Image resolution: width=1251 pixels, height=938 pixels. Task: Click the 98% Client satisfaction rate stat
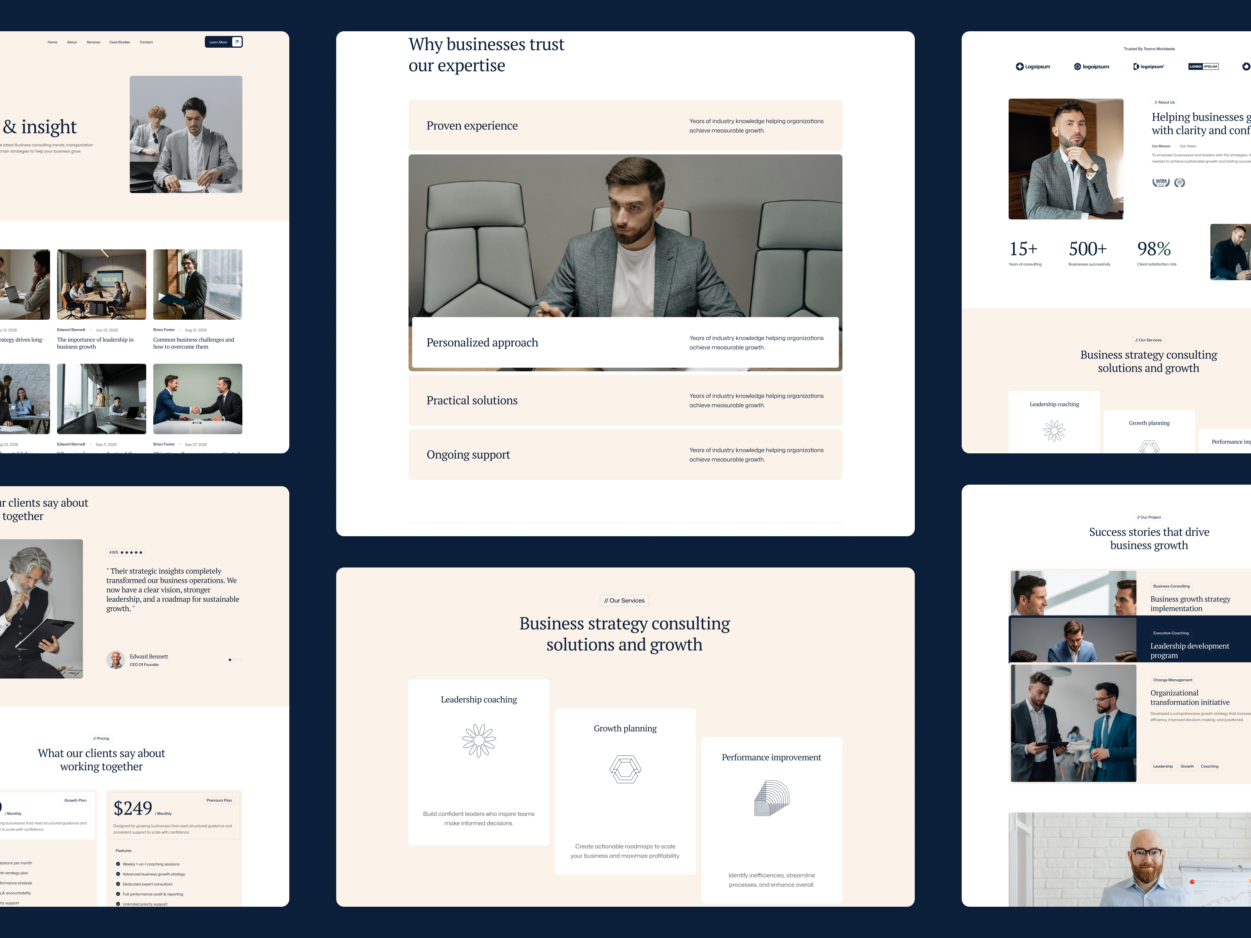[x=1156, y=253]
